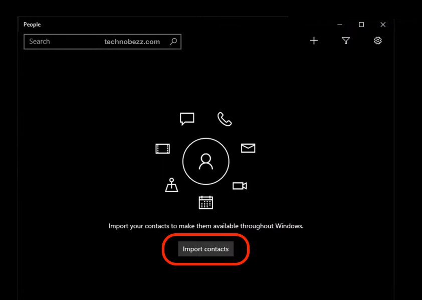Maximize the People window

pos(361,25)
